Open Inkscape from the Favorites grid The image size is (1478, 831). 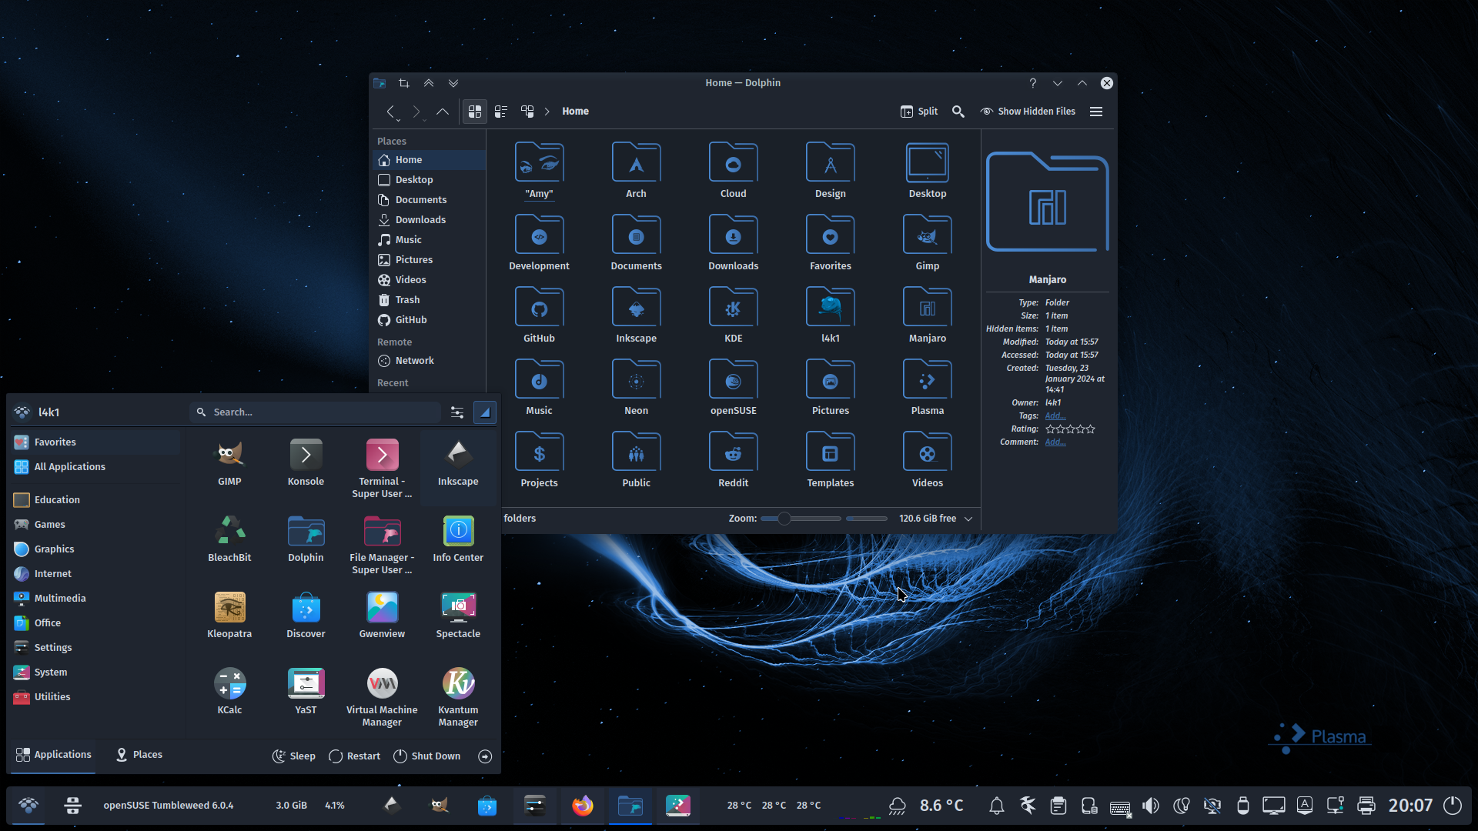click(458, 463)
